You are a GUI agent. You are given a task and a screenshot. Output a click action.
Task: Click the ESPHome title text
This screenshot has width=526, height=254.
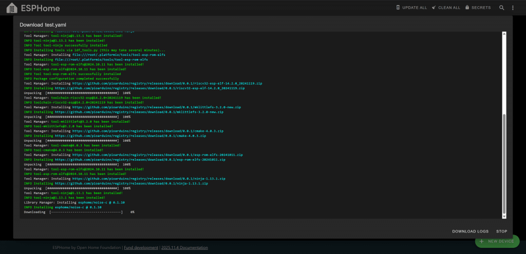pos(40,8)
